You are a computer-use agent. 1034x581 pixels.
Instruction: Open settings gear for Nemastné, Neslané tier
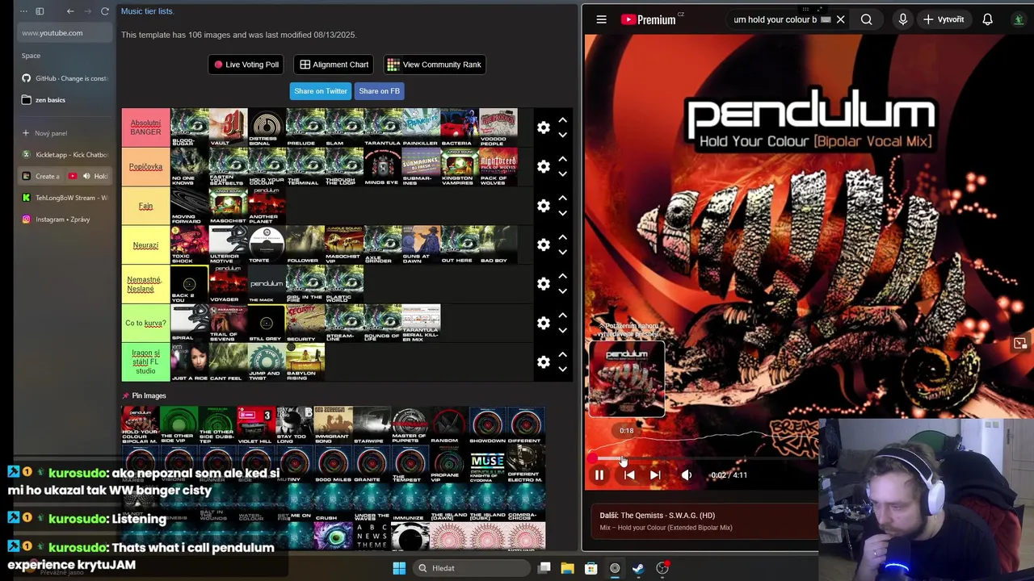tap(544, 284)
